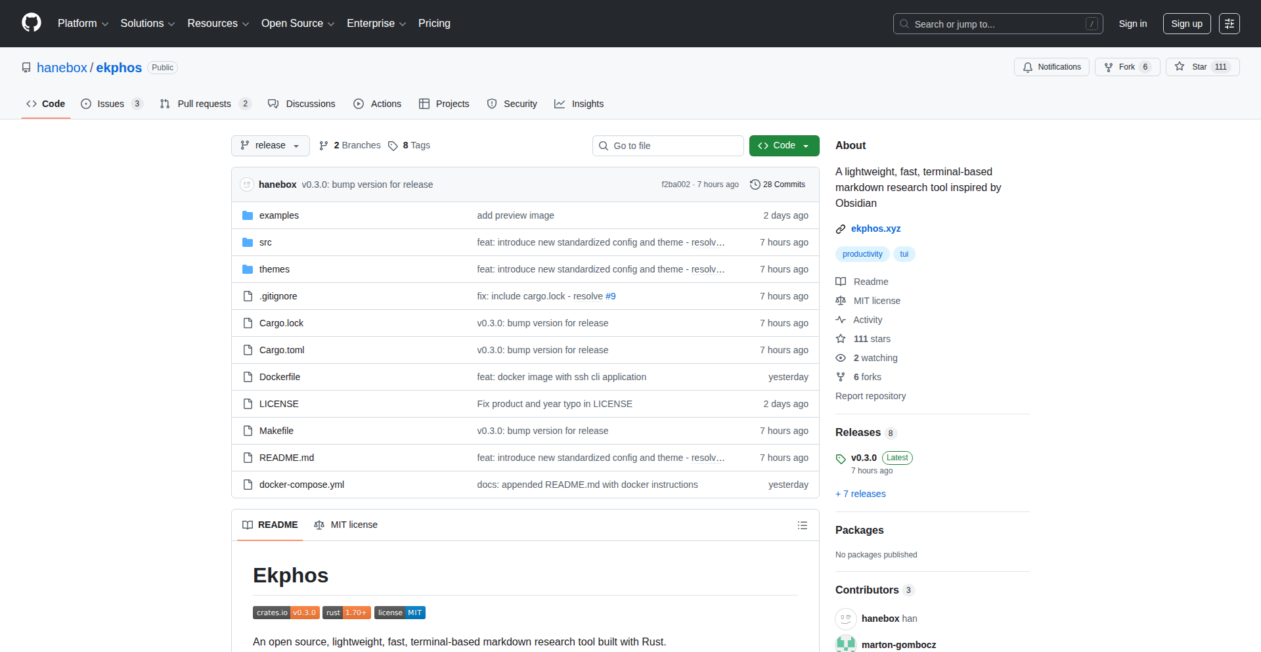Click the commit history clock icon
Viewport: 1261px width, 652px height.
pyautogui.click(x=755, y=185)
